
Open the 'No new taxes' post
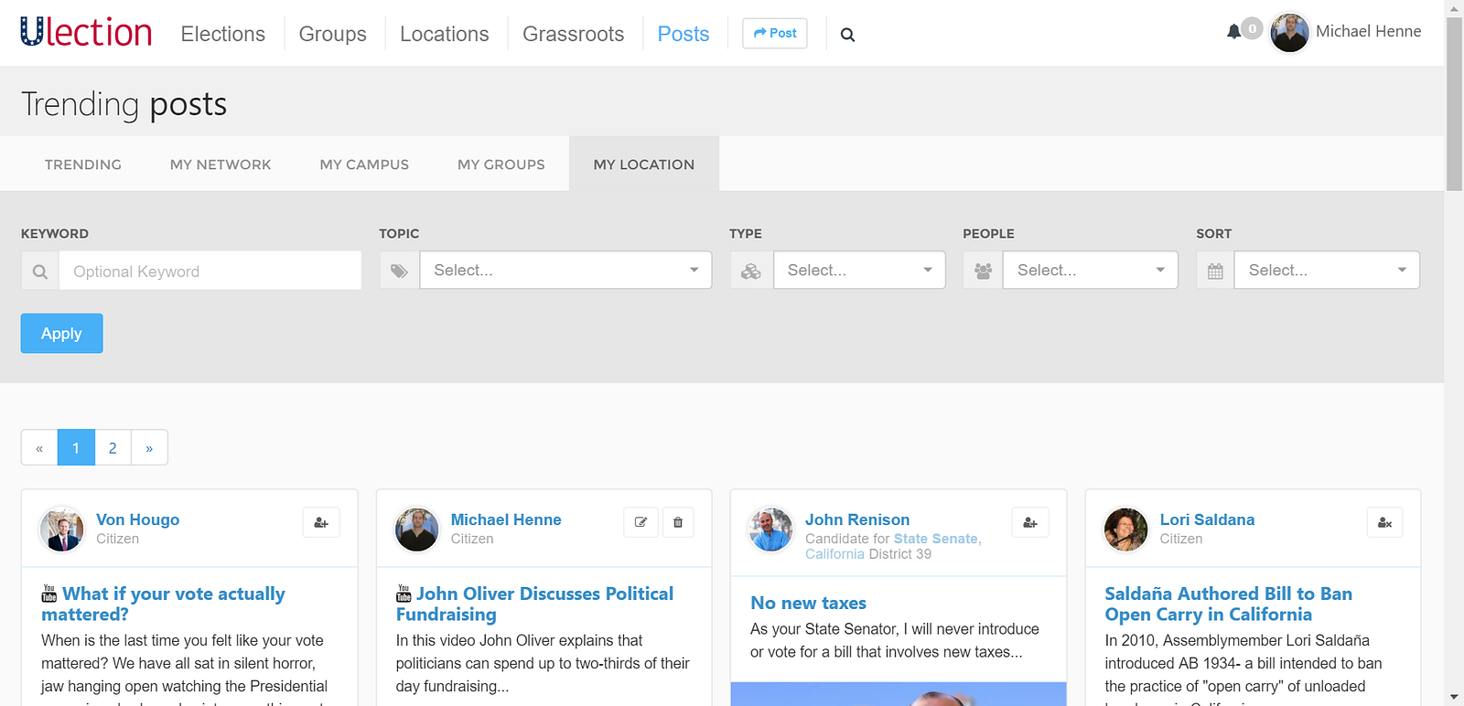coord(809,603)
